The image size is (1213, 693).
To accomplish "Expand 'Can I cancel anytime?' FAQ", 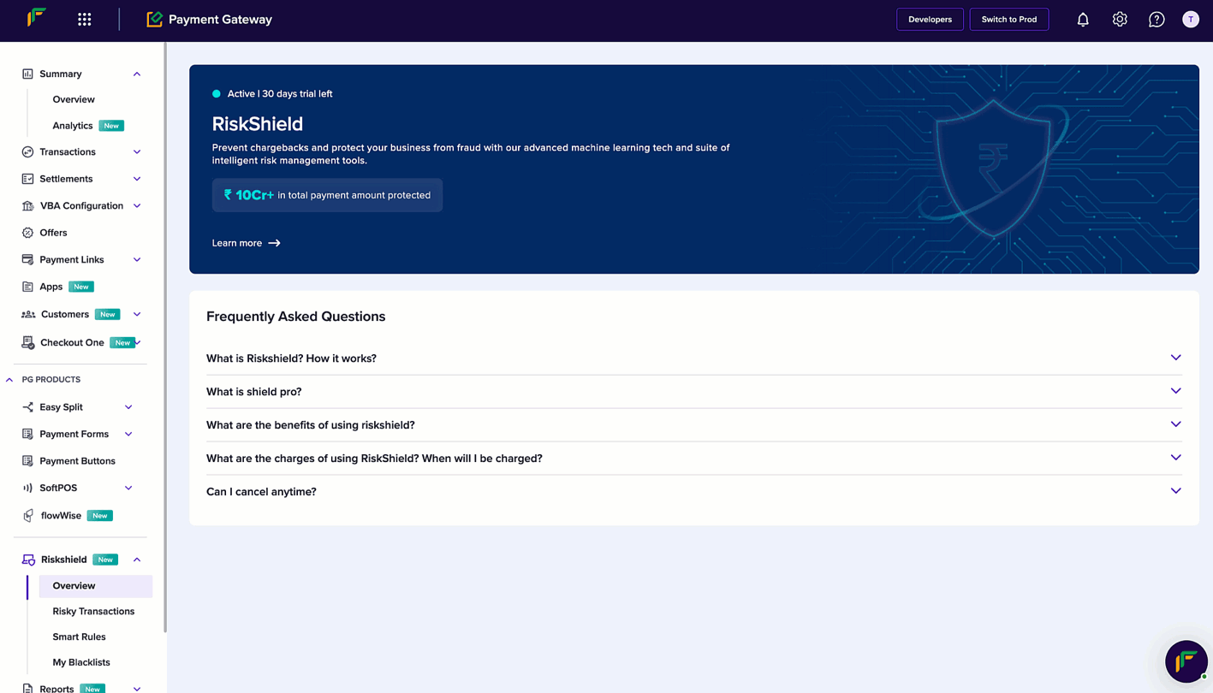I will [x=693, y=492].
